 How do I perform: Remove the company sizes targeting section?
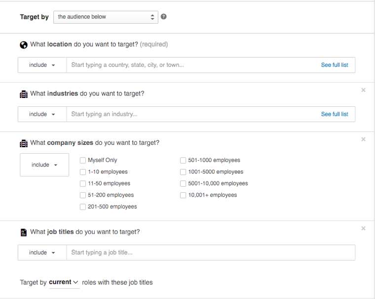pos(363,139)
